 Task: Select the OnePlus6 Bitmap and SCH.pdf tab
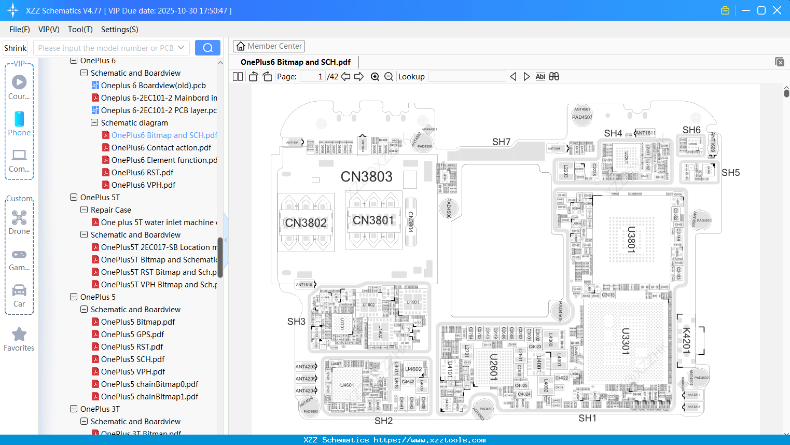coord(296,62)
